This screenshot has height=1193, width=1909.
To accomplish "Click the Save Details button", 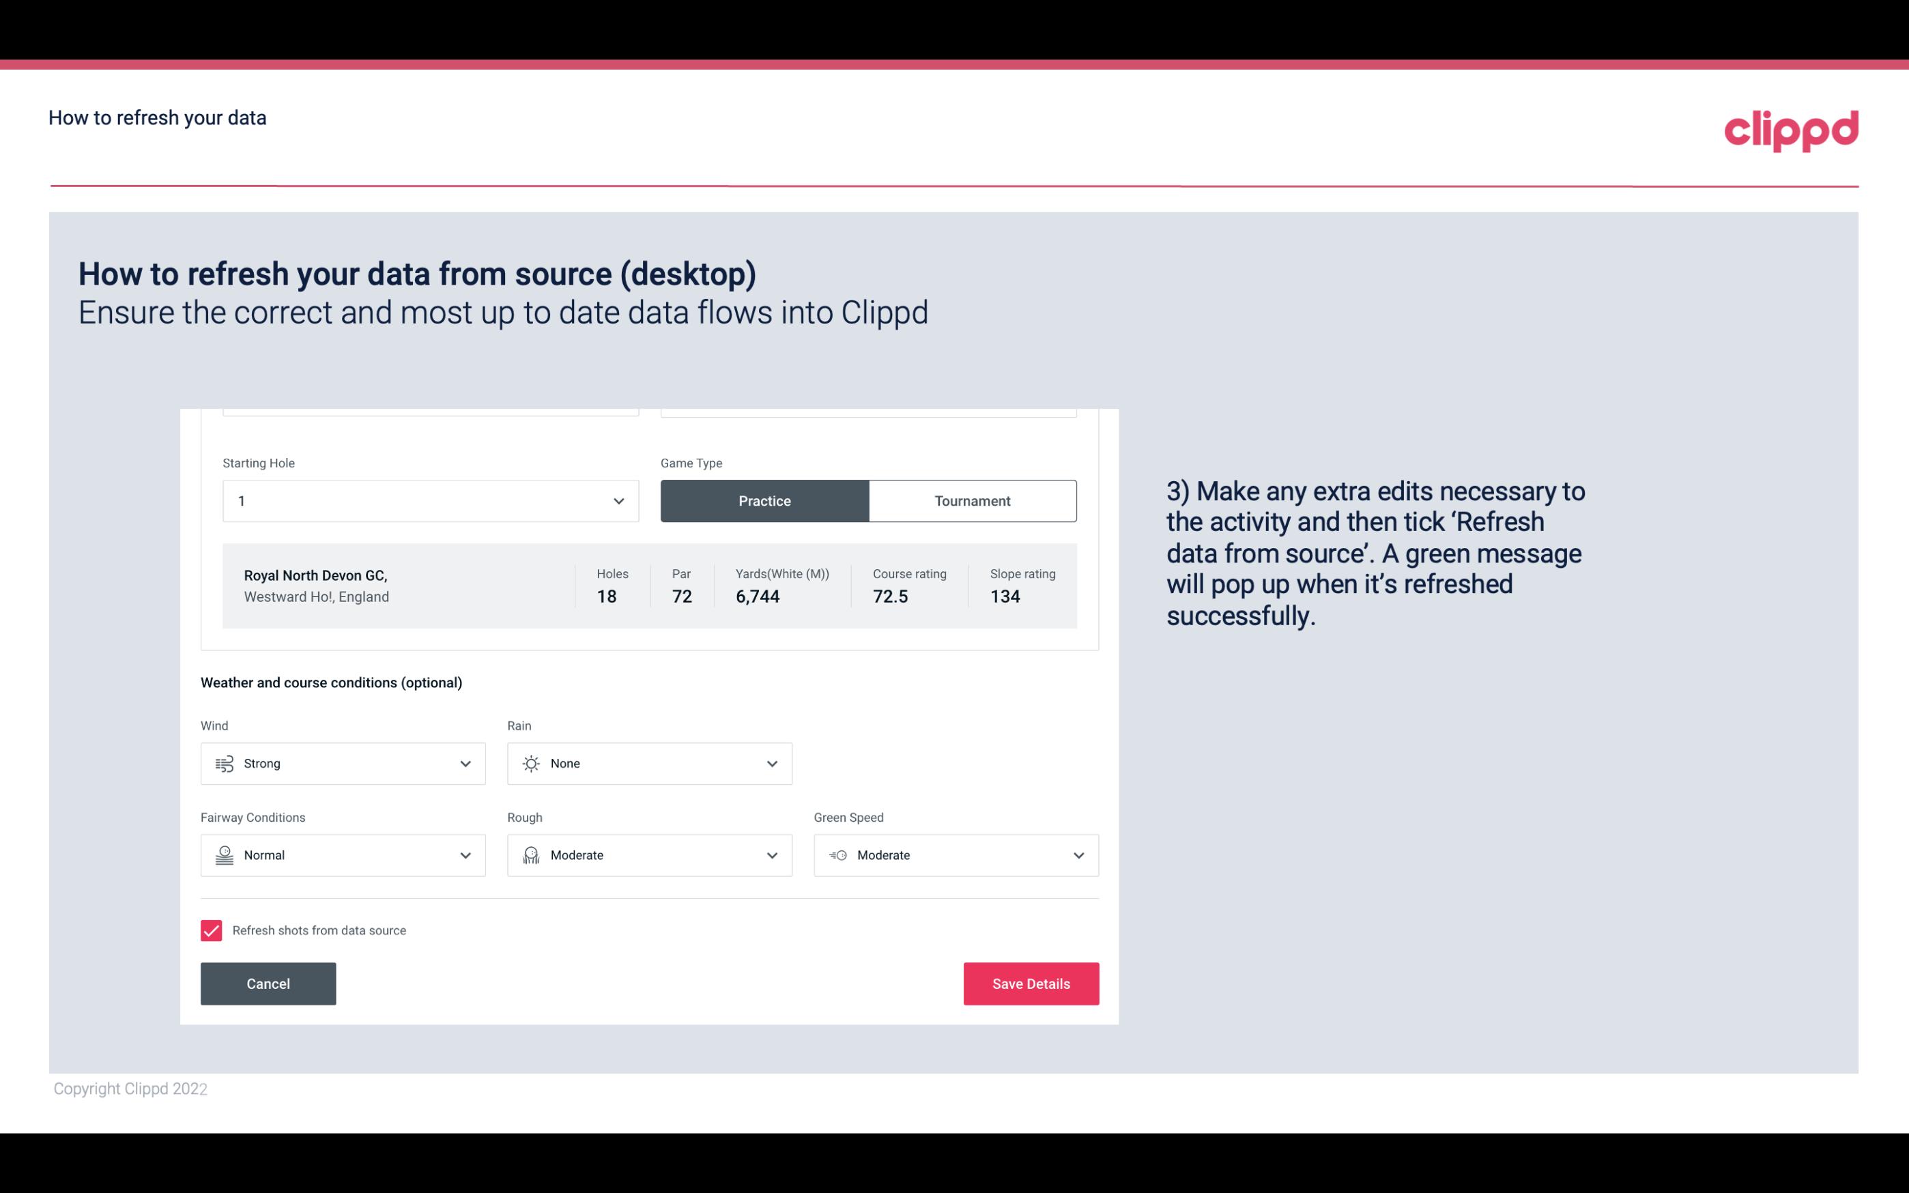I will click(1031, 984).
